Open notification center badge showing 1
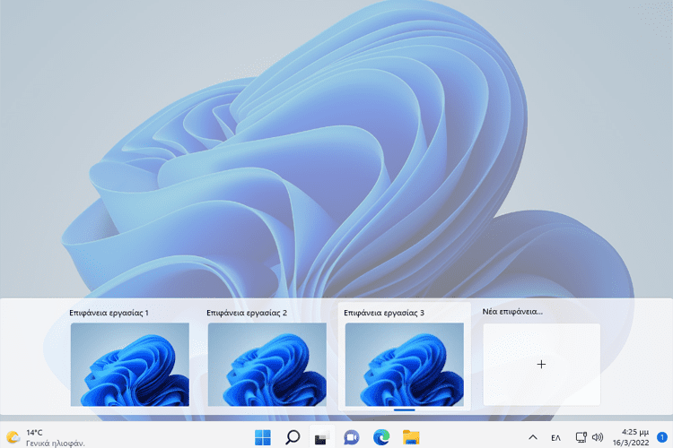Viewport: 673px width, 448px height. point(662,437)
